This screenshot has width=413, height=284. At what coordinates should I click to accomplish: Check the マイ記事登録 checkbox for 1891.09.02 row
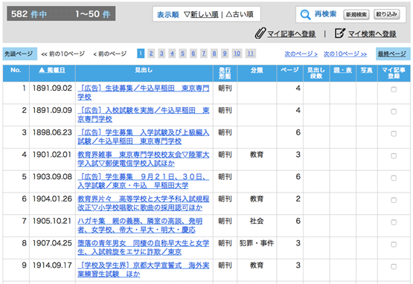pos(394,89)
